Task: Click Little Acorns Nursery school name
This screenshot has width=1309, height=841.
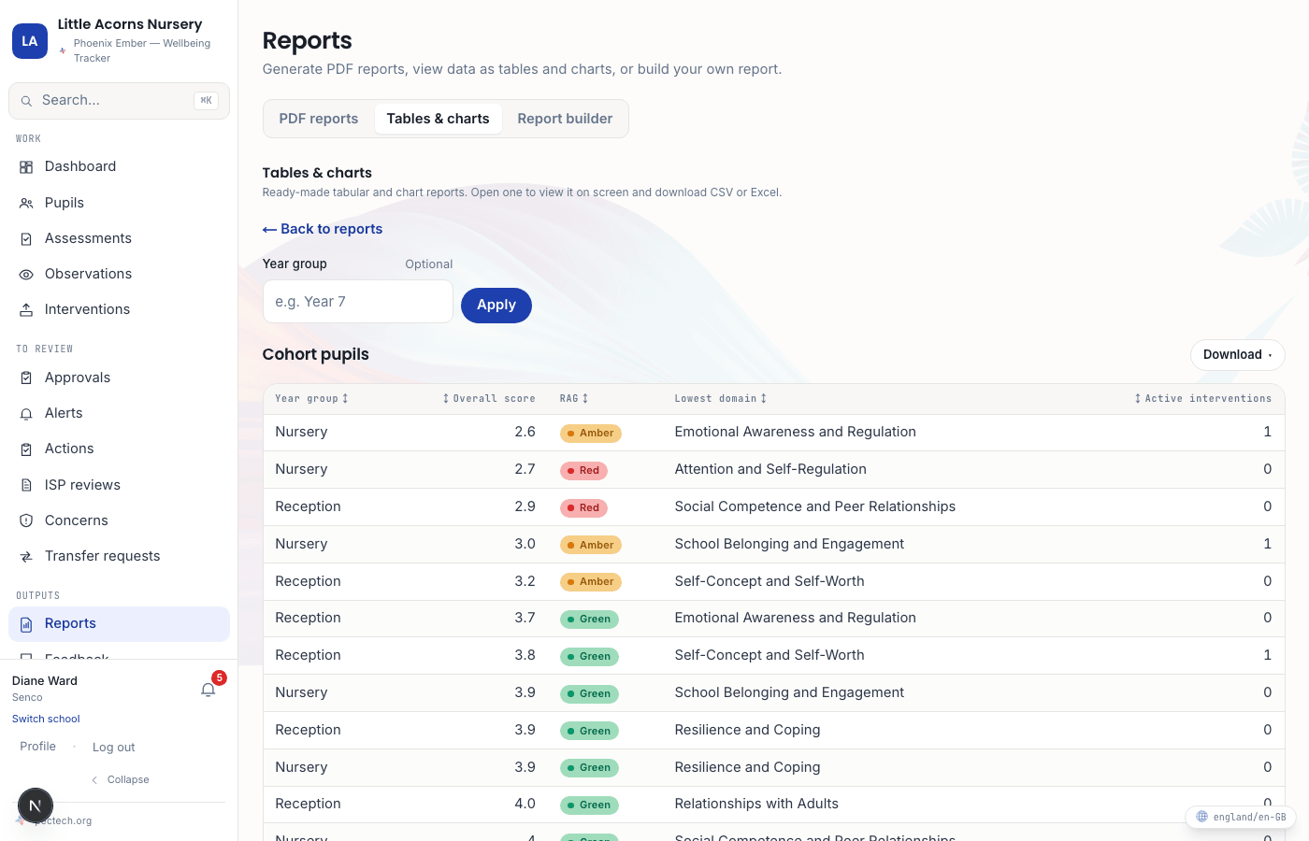Action: (x=130, y=24)
